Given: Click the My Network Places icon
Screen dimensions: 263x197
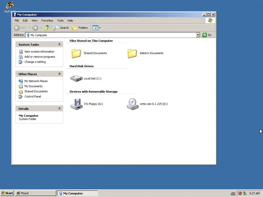Looking at the screenshot, I should (x=21, y=81).
